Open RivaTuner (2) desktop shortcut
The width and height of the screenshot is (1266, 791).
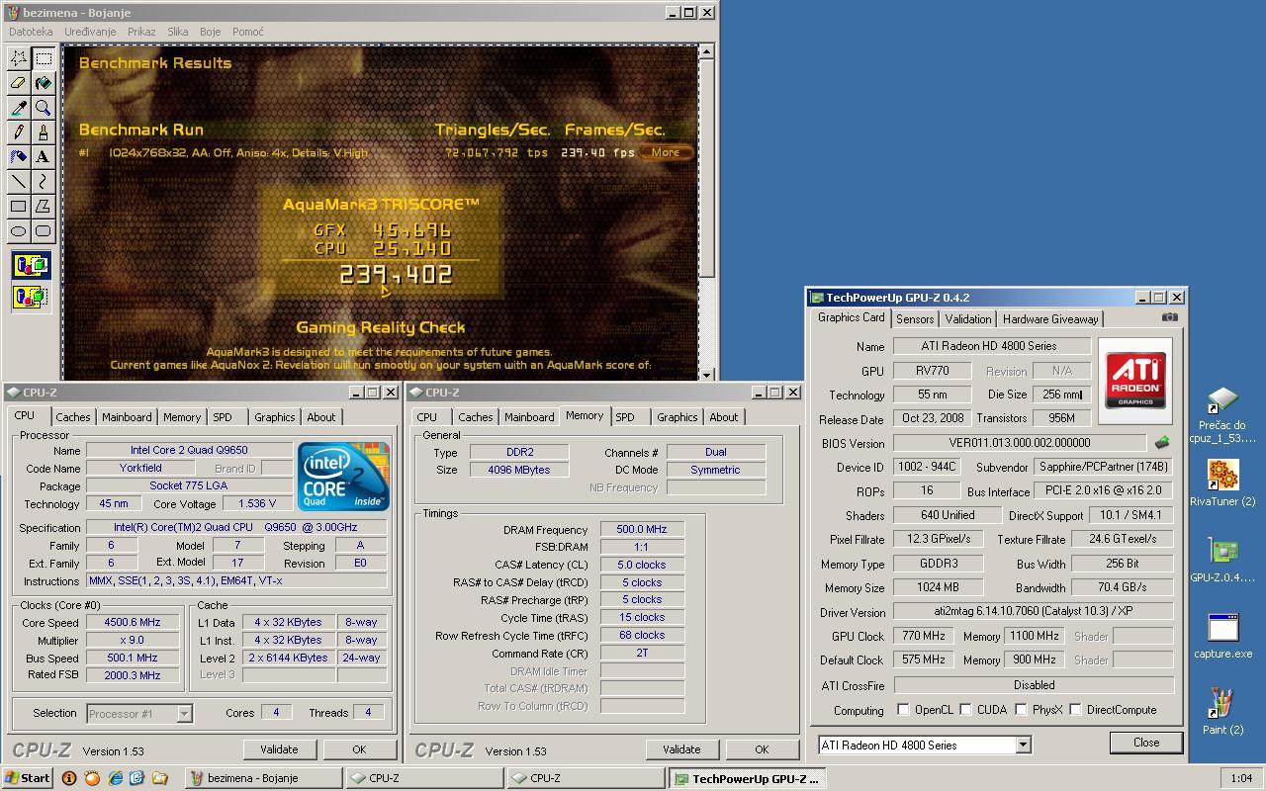[x=1222, y=484]
